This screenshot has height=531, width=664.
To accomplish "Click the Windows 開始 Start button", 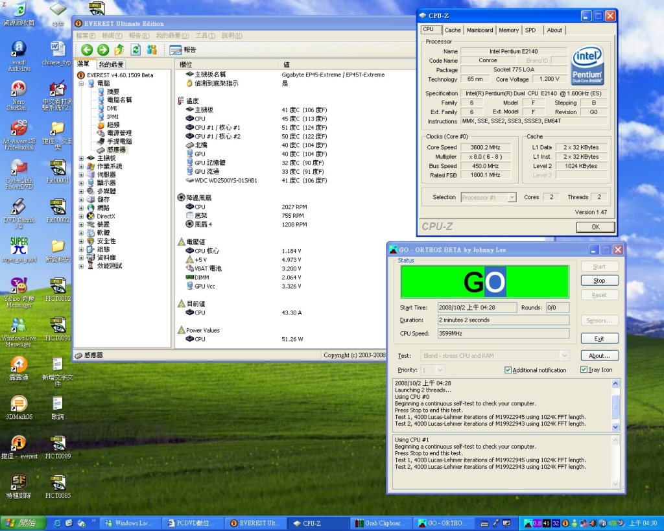I will click(22, 523).
